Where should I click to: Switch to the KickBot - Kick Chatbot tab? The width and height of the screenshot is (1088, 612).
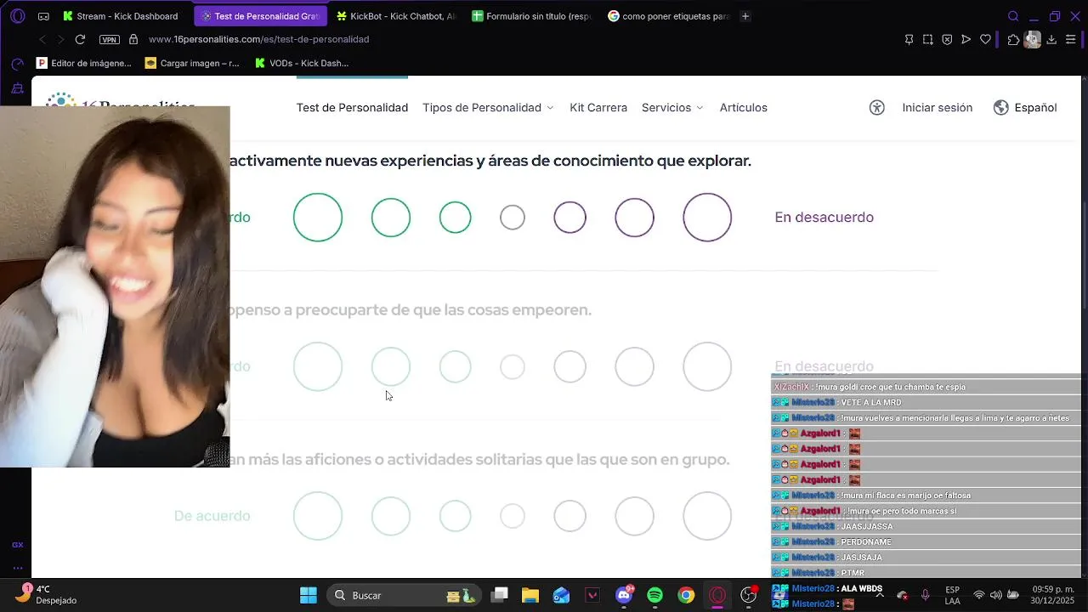pyautogui.click(x=395, y=16)
